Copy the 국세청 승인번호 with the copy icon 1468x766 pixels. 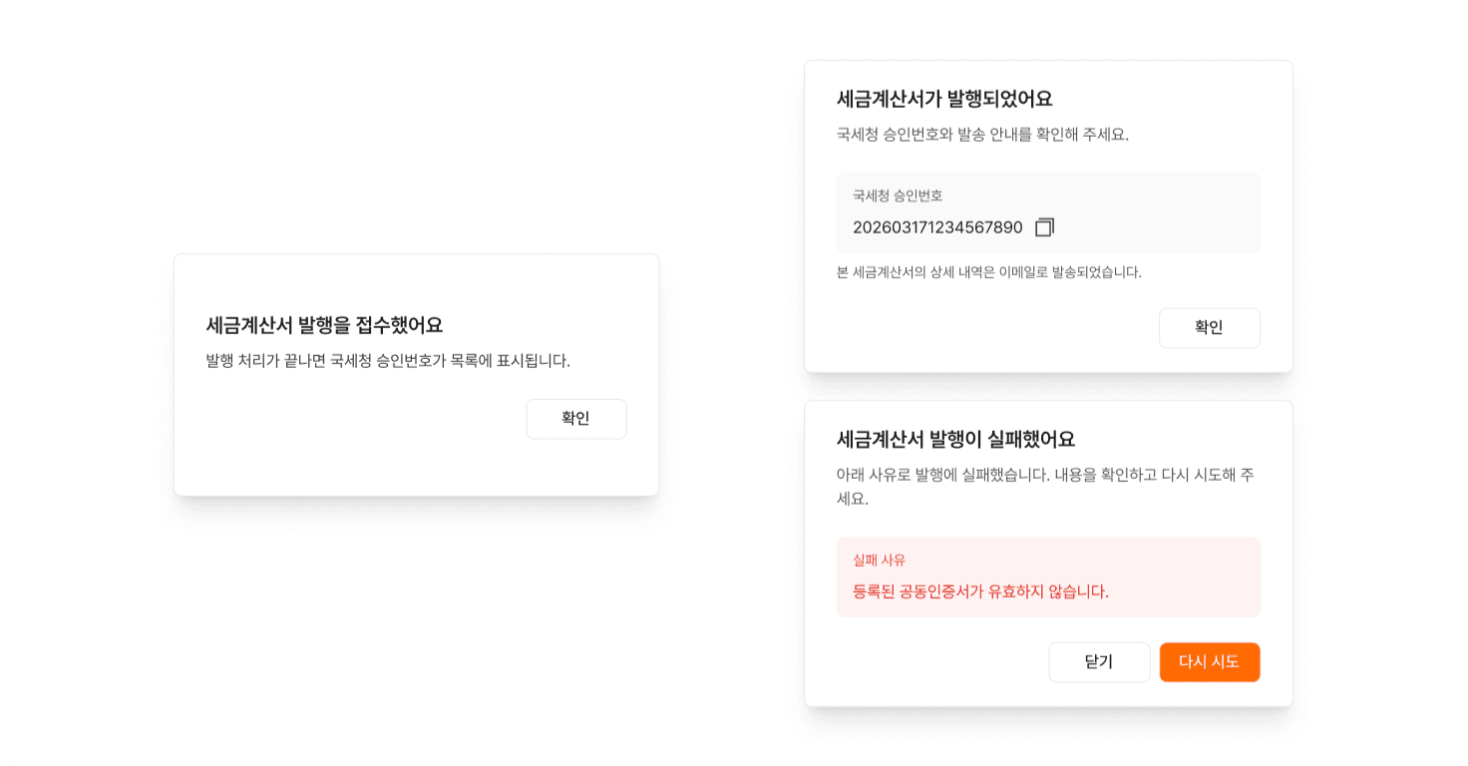coord(1044,227)
